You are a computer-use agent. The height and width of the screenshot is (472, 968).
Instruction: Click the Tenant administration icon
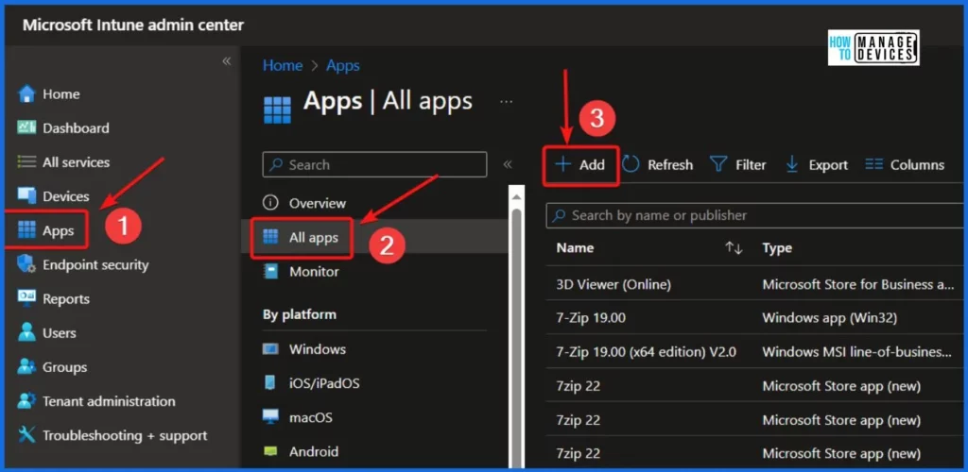click(x=27, y=401)
